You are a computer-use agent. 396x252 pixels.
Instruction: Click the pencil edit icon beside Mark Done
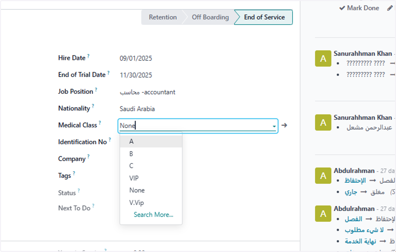pyautogui.click(x=390, y=8)
